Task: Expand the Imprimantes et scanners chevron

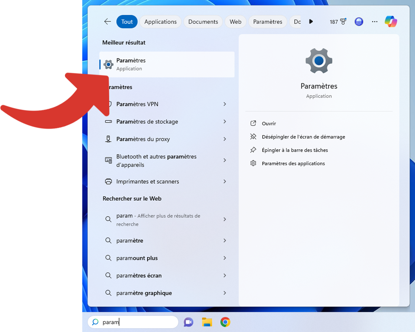Action: point(225,181)
